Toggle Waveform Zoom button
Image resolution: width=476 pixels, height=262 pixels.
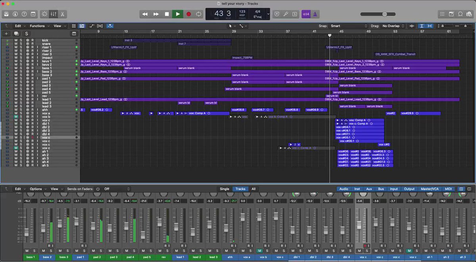click(412, 26)
